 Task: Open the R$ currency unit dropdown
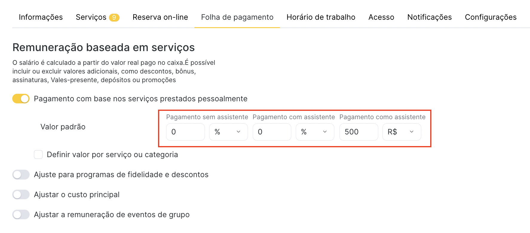click(402, 132)
